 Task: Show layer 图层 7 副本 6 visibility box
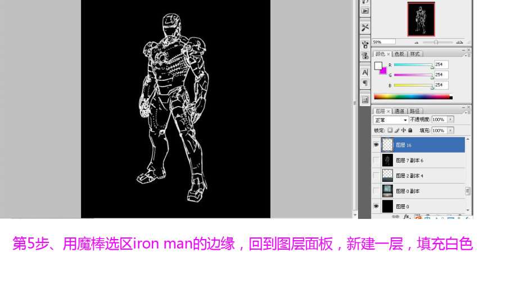pyautogui.click(x=376, y=160)
